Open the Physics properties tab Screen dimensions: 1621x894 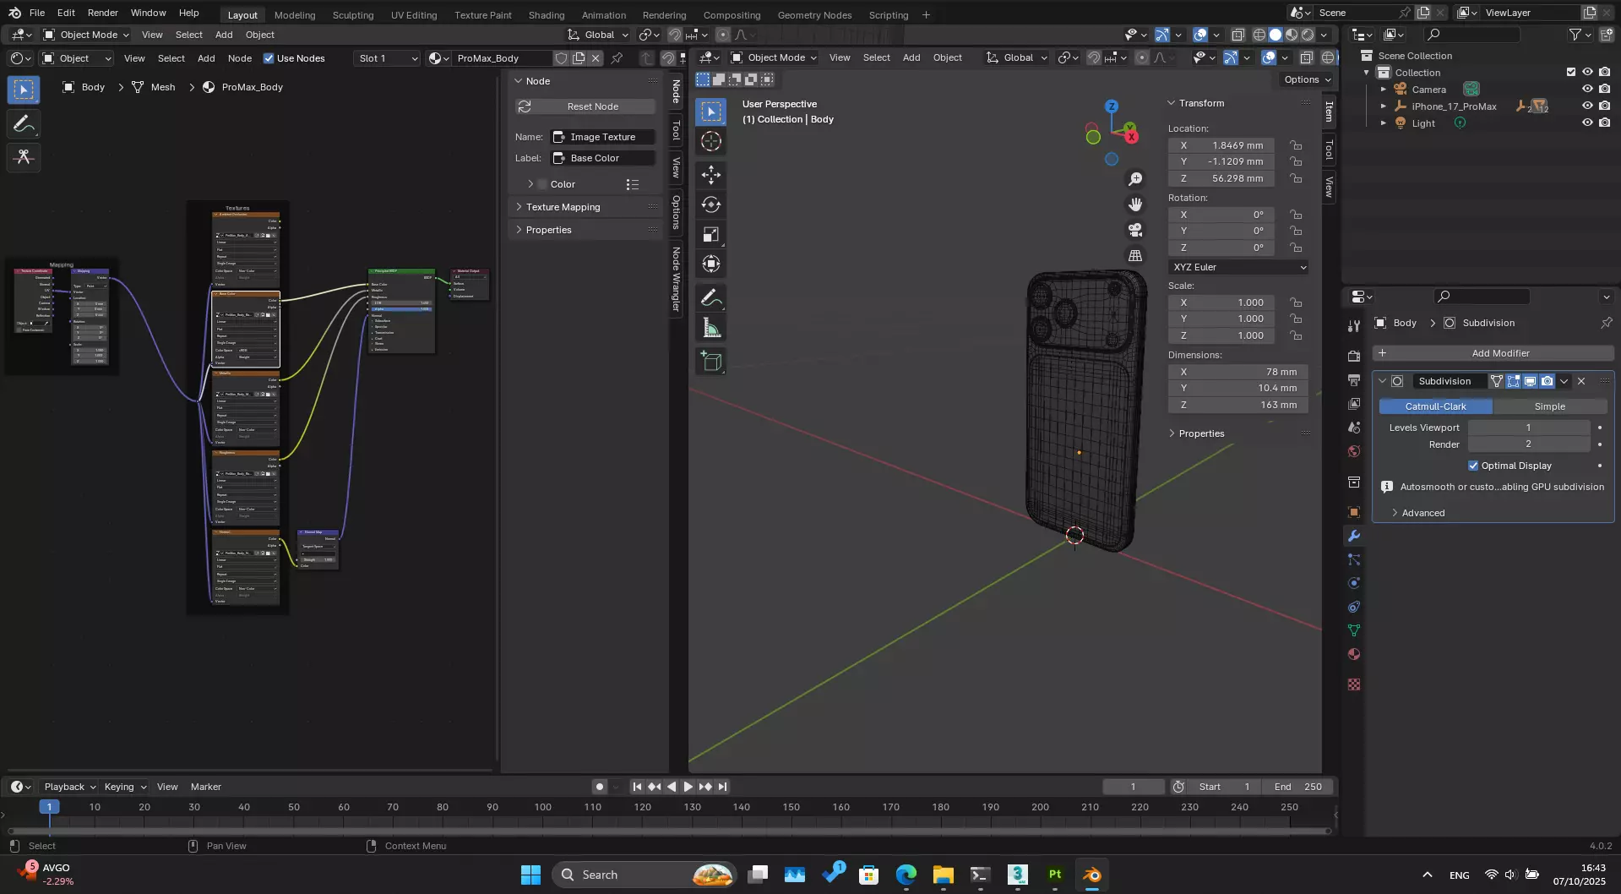pyautogui.click(x=1354, y=583)
